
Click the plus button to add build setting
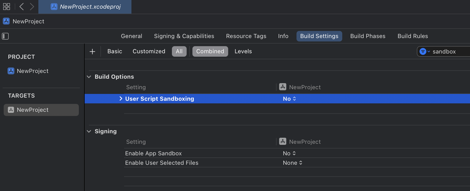click(x=92, y=51)
